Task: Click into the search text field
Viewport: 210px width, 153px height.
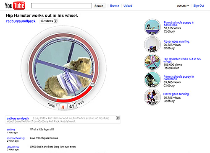Action: [61, 6]
